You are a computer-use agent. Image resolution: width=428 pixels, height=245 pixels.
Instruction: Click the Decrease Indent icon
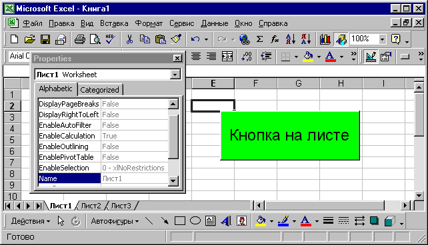[266, 57]
